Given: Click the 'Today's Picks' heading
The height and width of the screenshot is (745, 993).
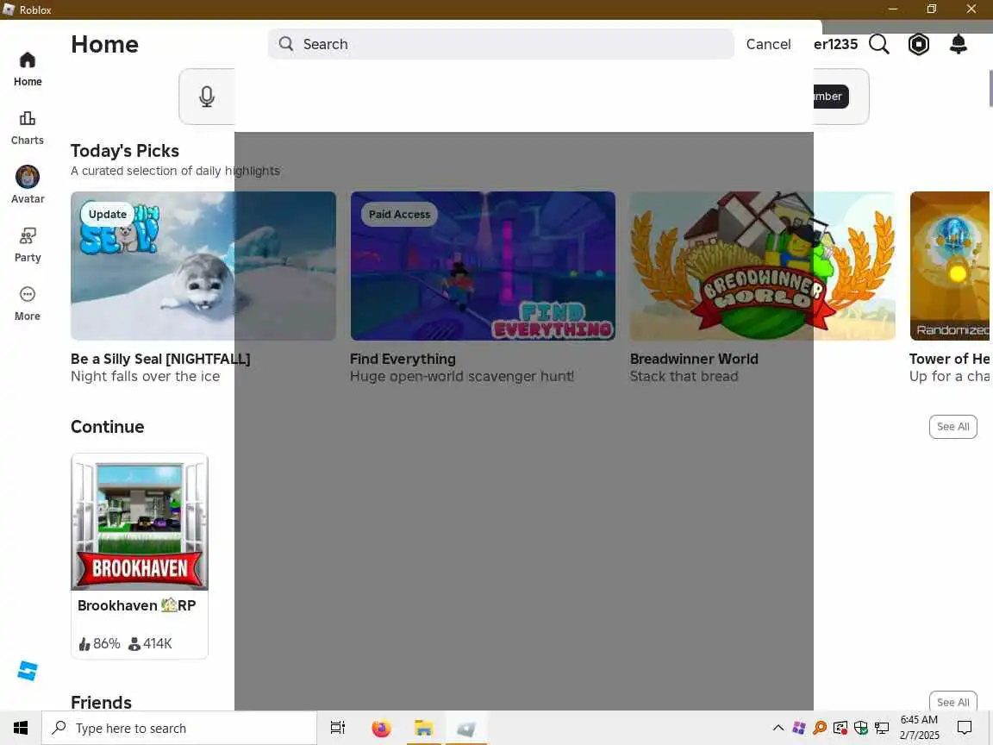Looking at the screenshot, I should coord(125,151).
